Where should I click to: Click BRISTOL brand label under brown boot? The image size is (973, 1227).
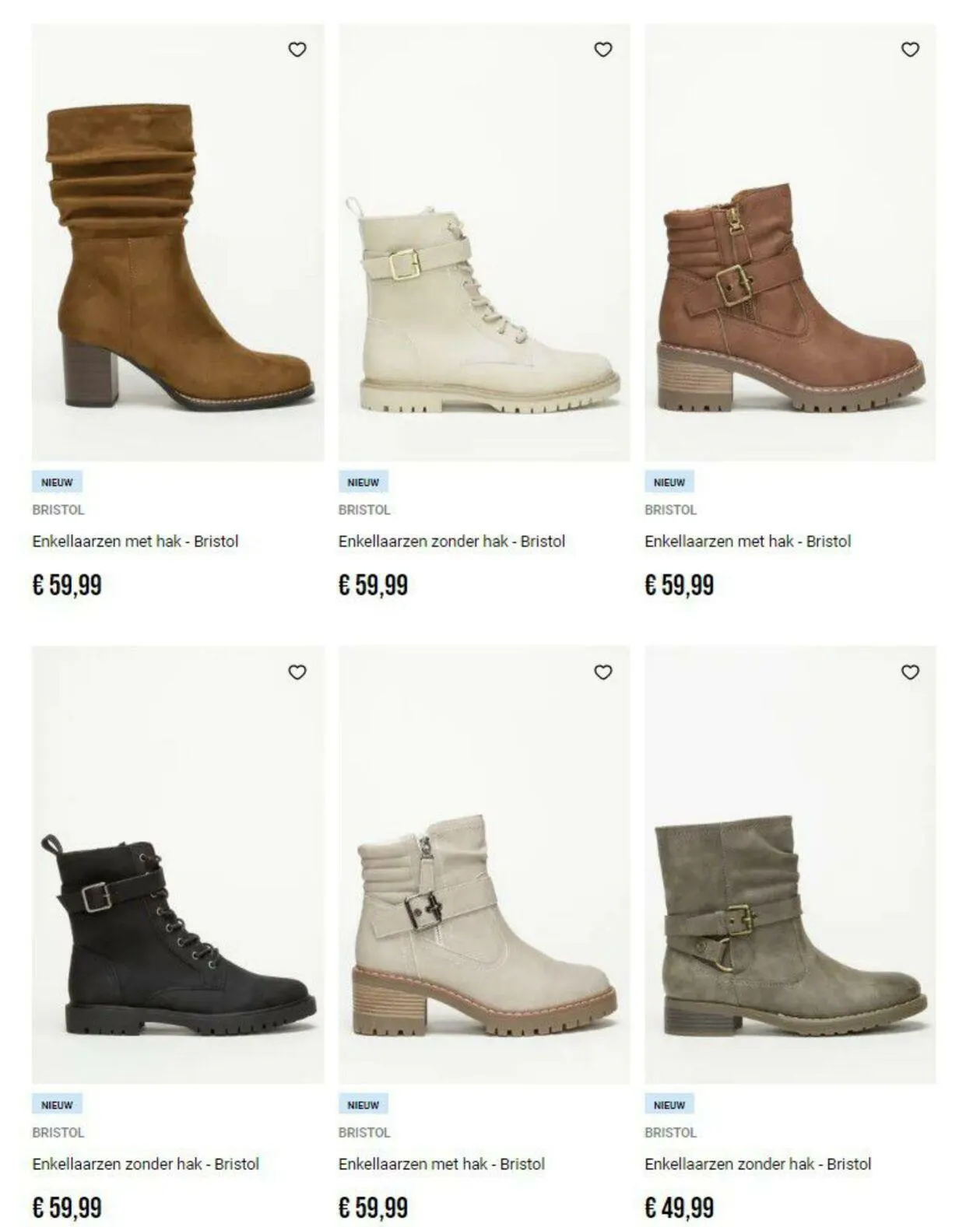tap(670, 510)
